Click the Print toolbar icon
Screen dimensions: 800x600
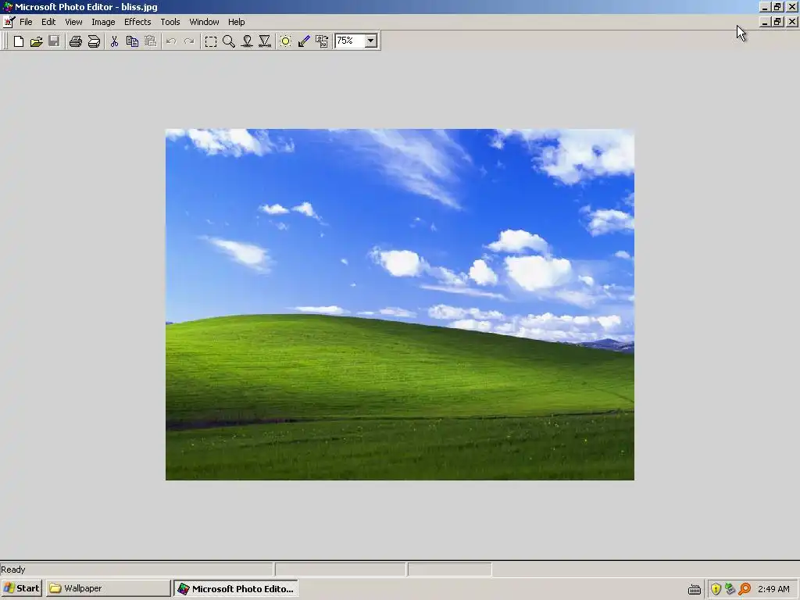click(76, 41)
